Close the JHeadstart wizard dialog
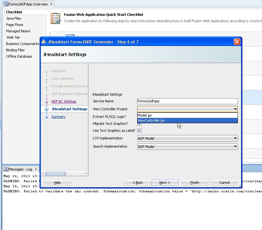Viewport: 262px width, 230px height. (x=237, y=42)
